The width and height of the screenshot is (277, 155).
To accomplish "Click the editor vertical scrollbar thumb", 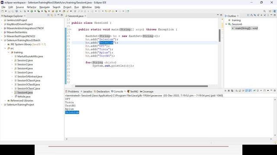I will [219, 35].
